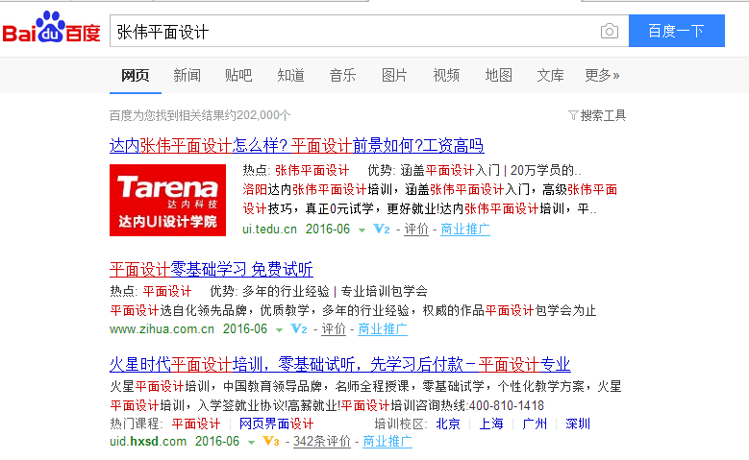749x460 pixels.
Task: Switch to the 视频 tab
Action: tap(446, 76)
